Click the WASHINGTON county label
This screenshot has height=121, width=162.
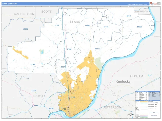tap(24, 14)
